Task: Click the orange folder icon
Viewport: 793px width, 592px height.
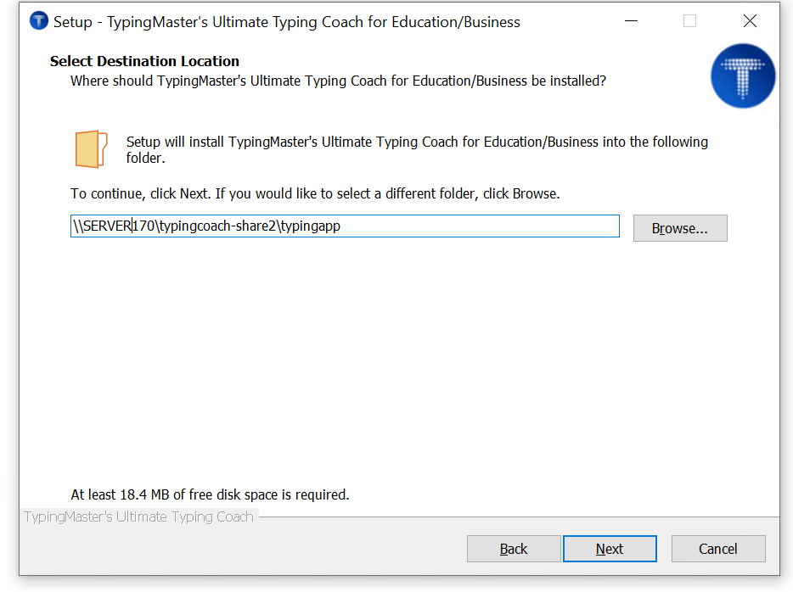Action: [91, 149]
